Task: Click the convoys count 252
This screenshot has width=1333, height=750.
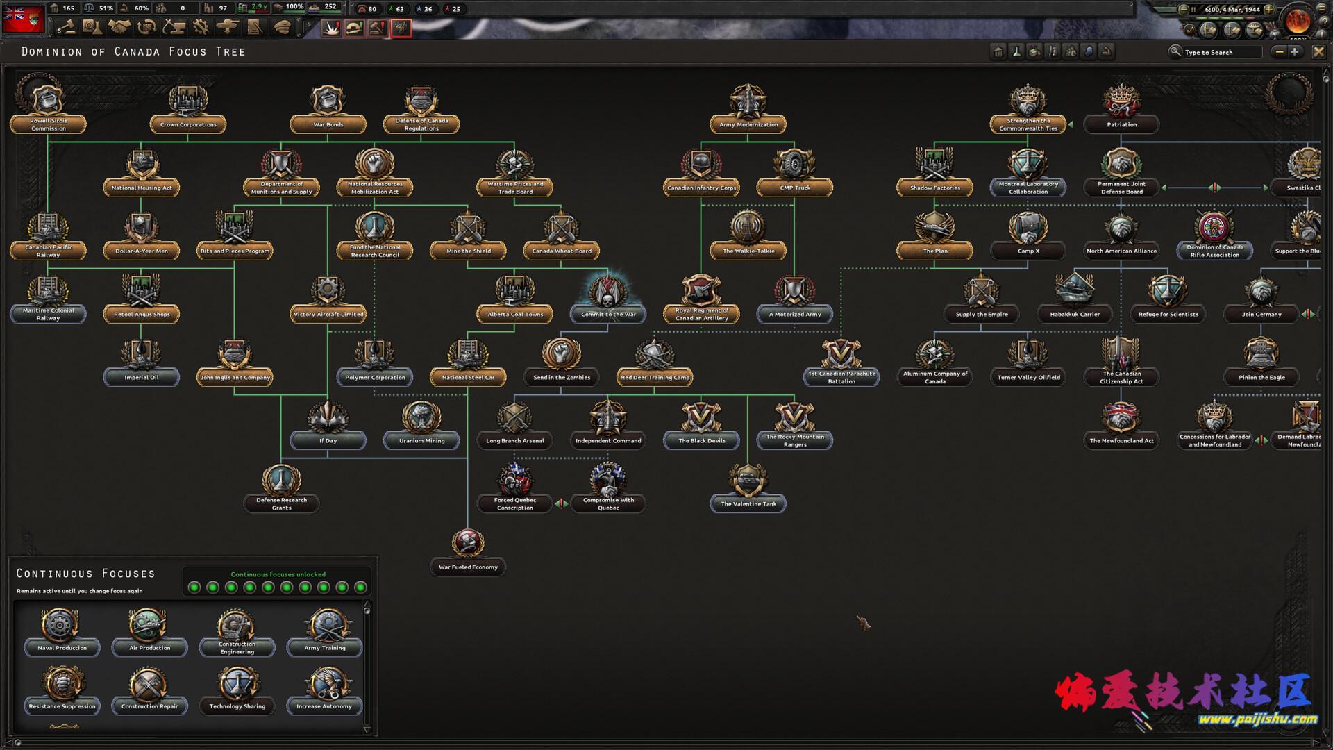Action: [324, 8]
